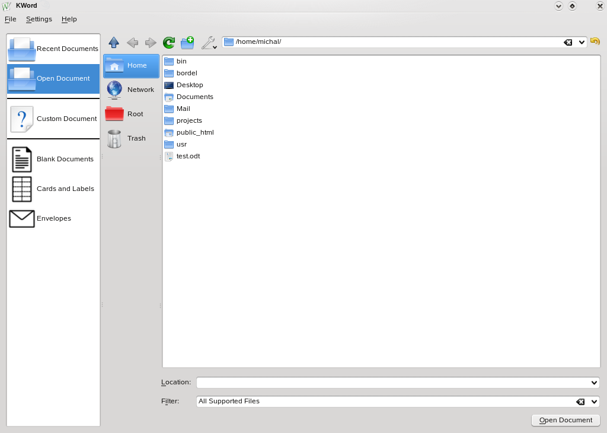Open the wrench options menu
607x433 pixels.
click(209, 43)
